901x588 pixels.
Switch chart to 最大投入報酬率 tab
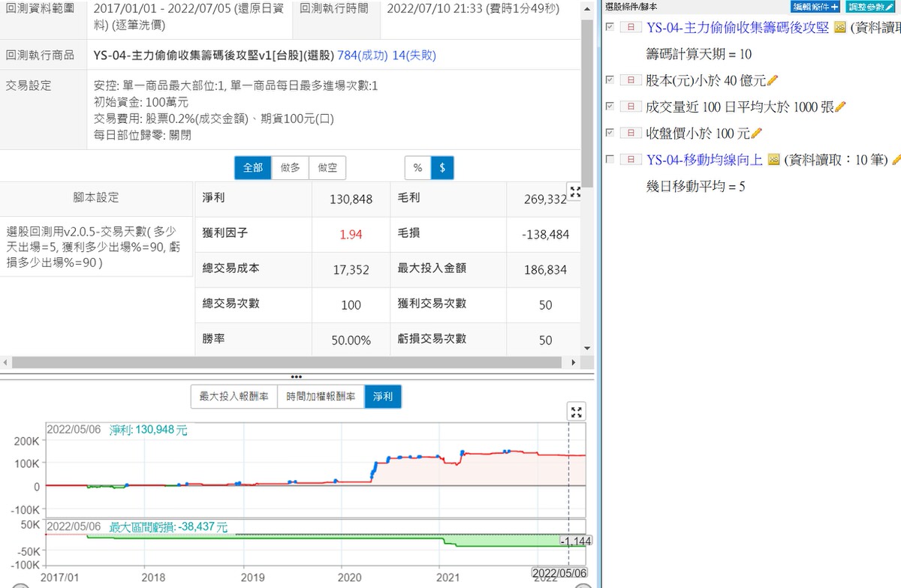click(x=234, y=396)
